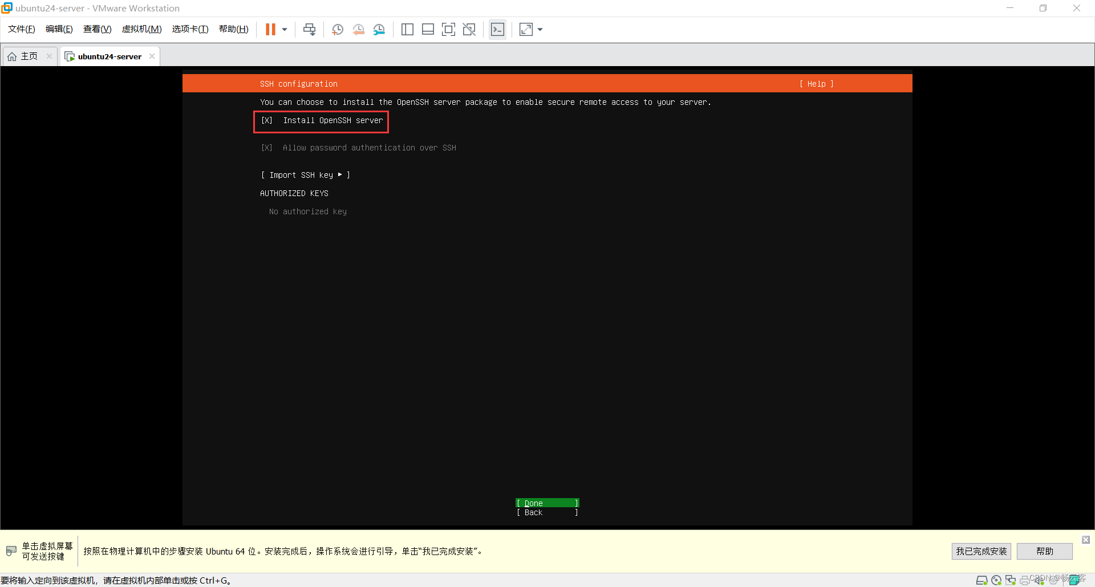Toggle the library sidebar view icon
Screen dimensions: 1095x587
tap(407, 29)
